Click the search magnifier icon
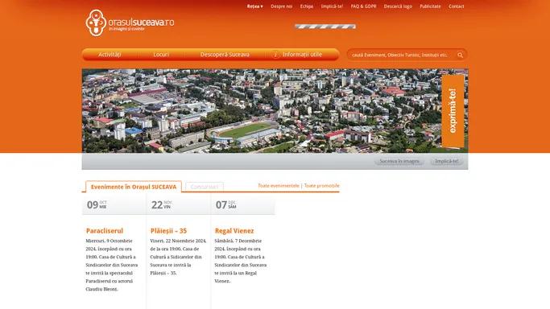The width and height of the screenshot is (550, 309). (460, 55)
